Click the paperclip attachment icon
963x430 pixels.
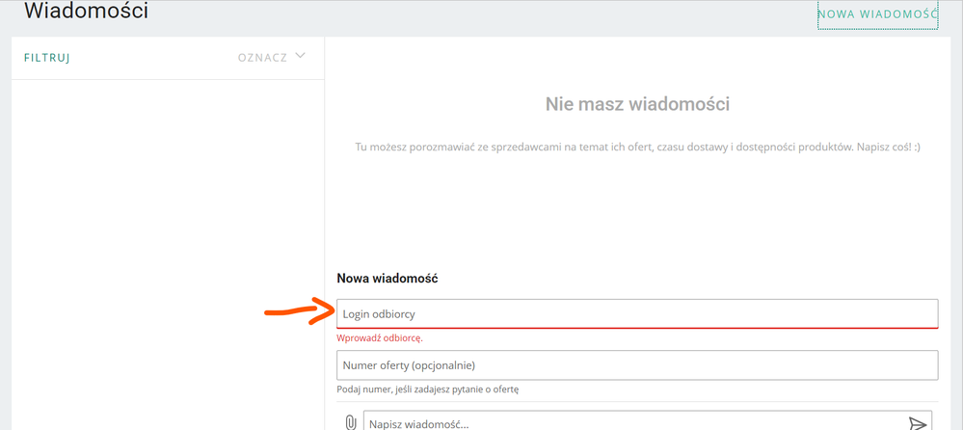click(351, 422)
